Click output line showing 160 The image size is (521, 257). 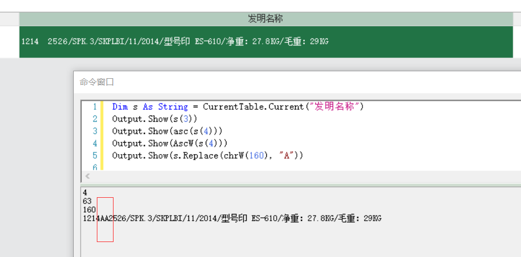[x=89, y=210]
